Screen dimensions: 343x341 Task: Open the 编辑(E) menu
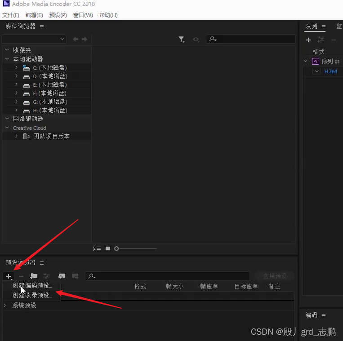tap(34, 15)
